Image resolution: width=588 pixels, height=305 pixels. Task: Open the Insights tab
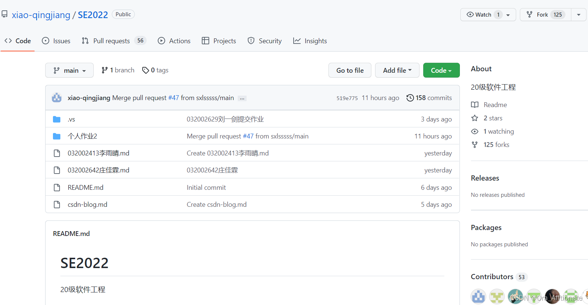point(310,41)
